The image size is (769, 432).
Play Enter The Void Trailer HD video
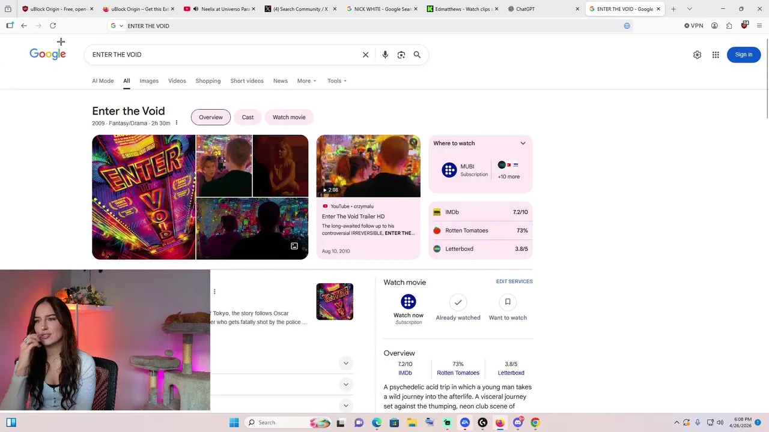[x=368, y=166]
